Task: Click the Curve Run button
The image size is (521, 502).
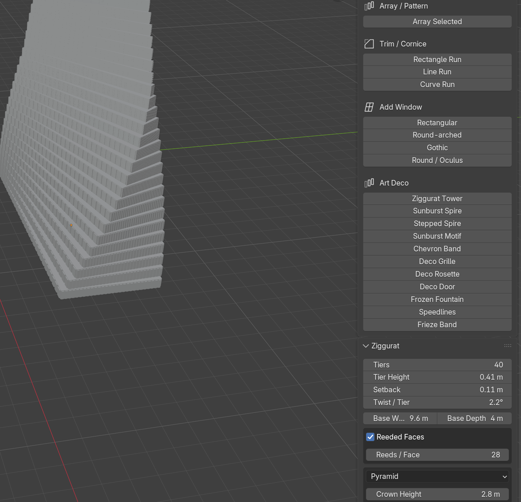Action: pyautogui.click(x=437, y=84)
